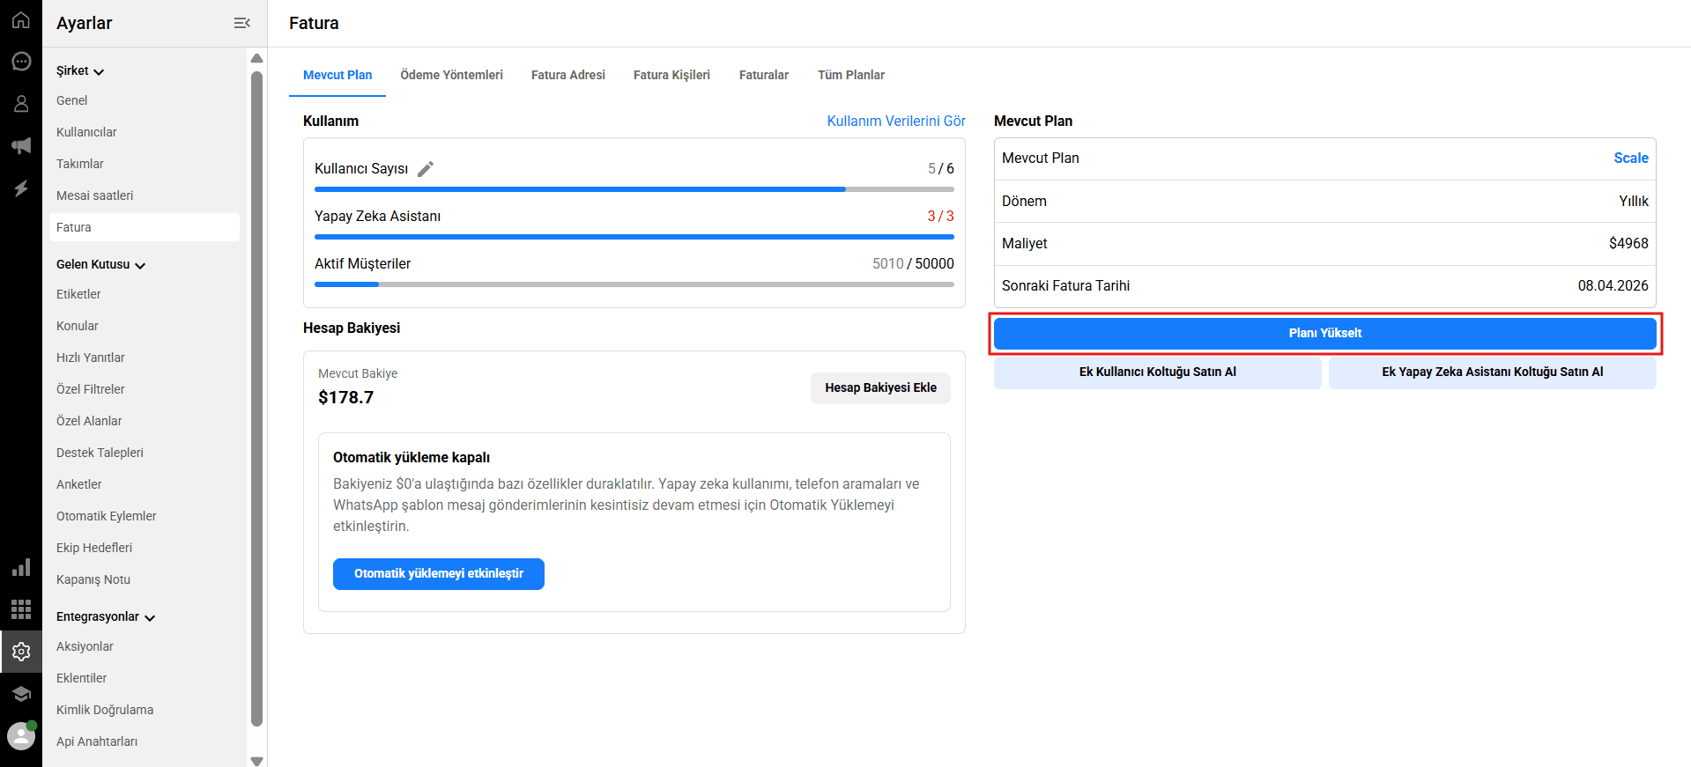Click sidebar scrollbar down arrow
Image resolution: width=1691 pixels, height=767 pixels.
tap(256, 761)
